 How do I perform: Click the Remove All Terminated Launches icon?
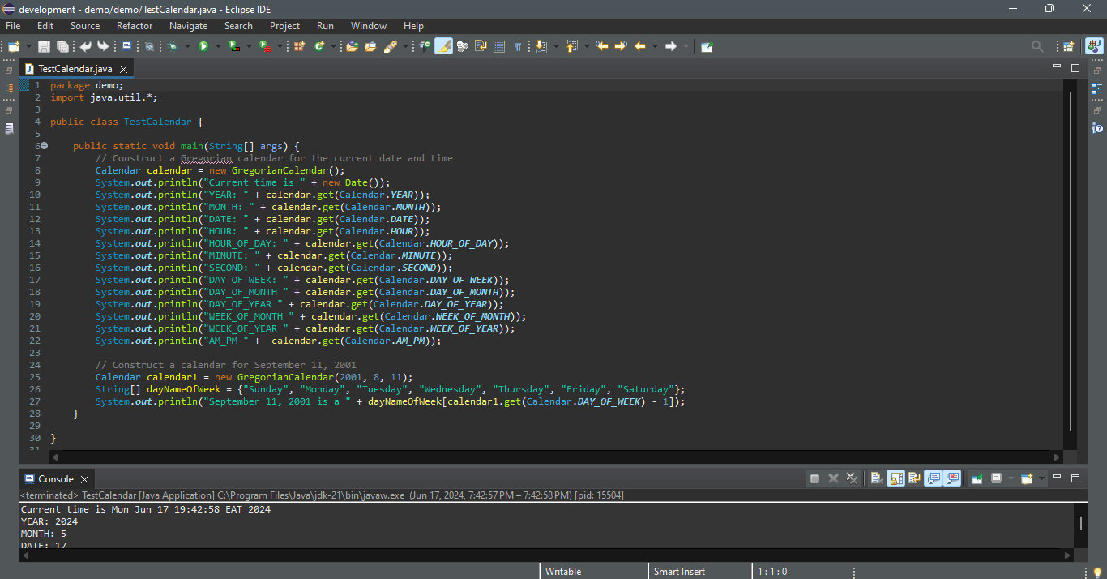[852, 478]
